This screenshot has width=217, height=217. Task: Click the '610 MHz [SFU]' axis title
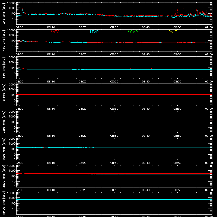tap(4, 68)
